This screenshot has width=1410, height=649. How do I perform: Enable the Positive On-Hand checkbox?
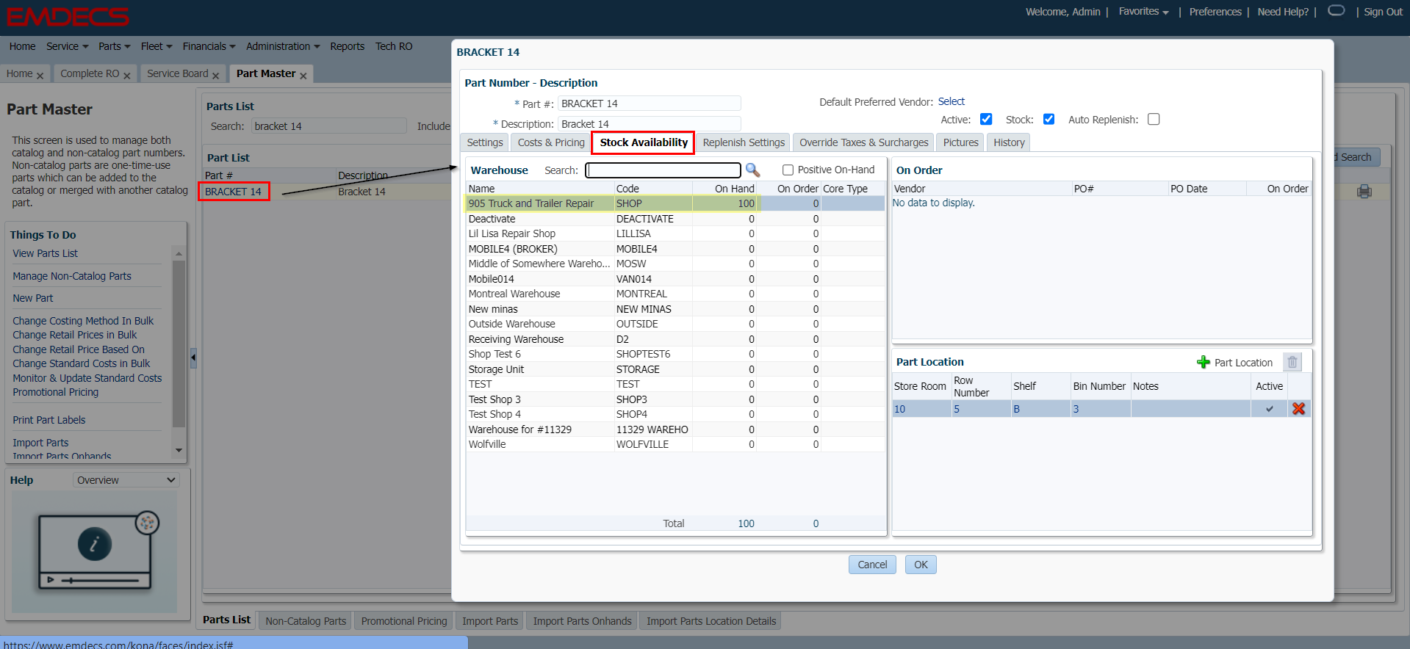click(x=788, y=170)
